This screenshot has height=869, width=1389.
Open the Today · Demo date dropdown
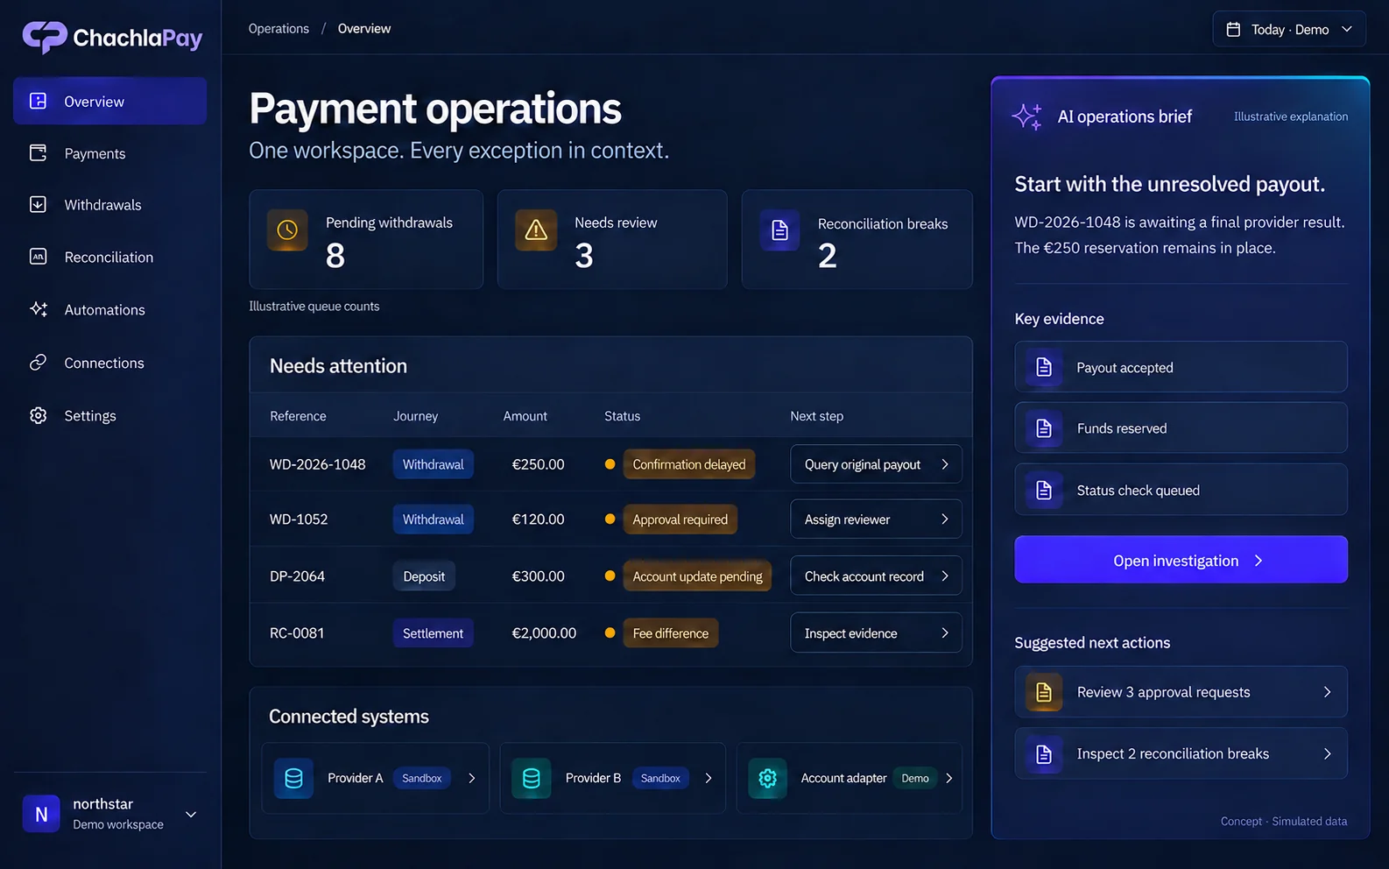[1289, 29]
